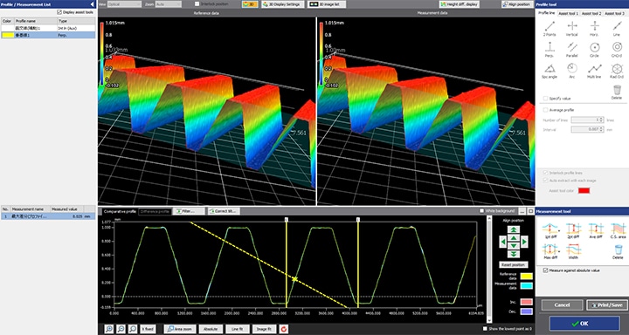Image resolution: width=629 pixels, height=335 pixels.
Task: Switch to the Assist tool 2 tab
Action: [591, 13]
